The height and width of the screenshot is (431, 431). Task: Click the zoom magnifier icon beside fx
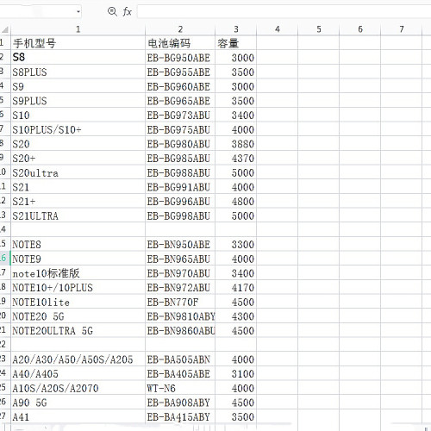click(112, 11)
